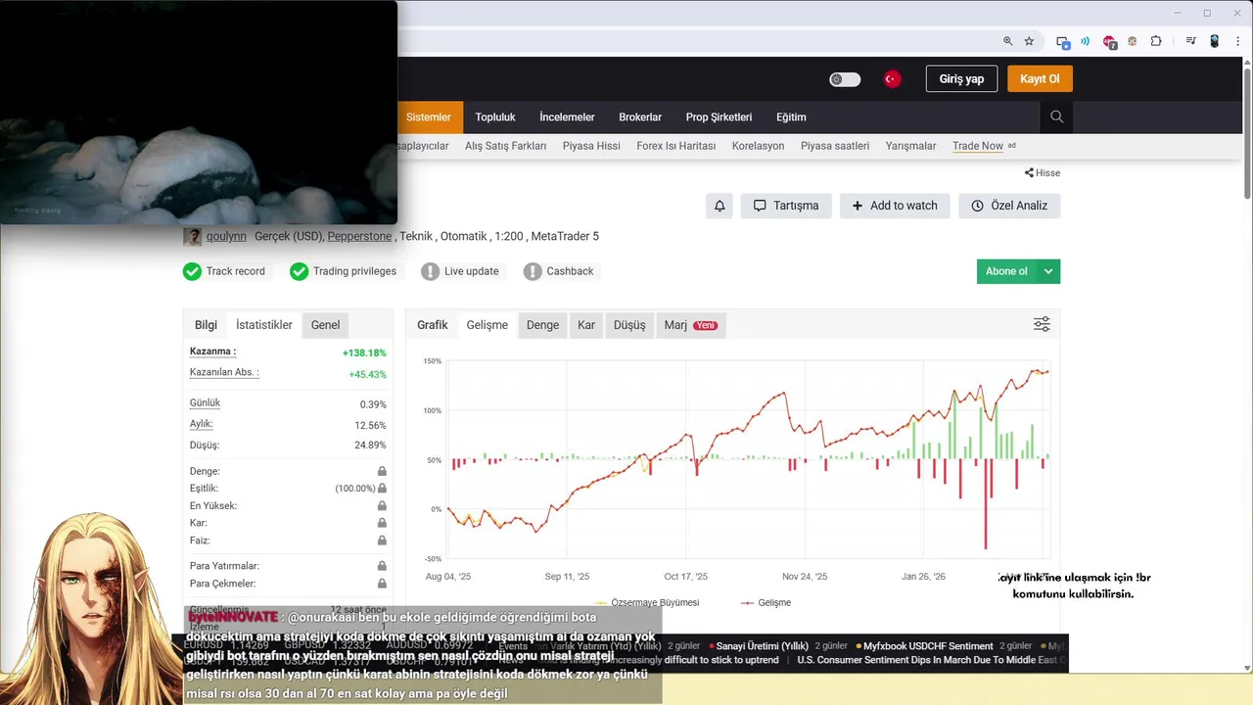Click the lock icon beside Faiz
This screenshot has height=705, width=1253.
point(382,540)
